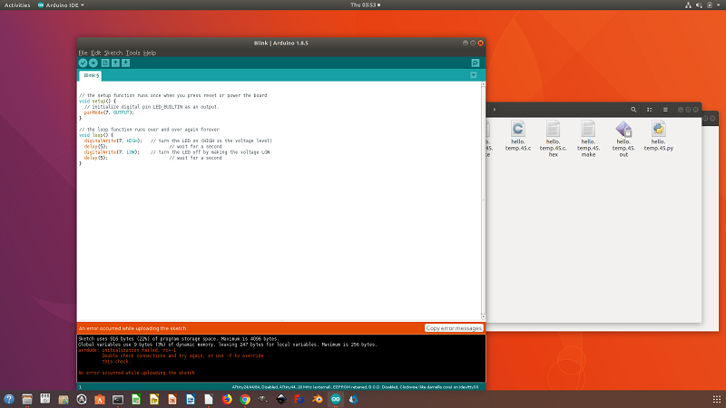Image resolution: width=726 pixels, height=408 pixels.
Task: Launch LibreOffice Impress from the dock
Action: (172, 399)
